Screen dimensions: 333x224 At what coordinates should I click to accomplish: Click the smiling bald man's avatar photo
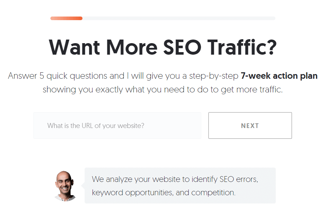(x=65, y=186)
